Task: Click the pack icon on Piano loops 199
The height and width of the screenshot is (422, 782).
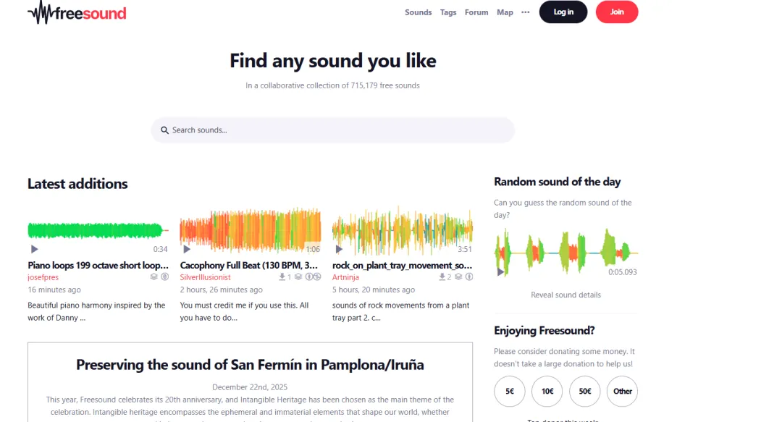Action: 154,277
